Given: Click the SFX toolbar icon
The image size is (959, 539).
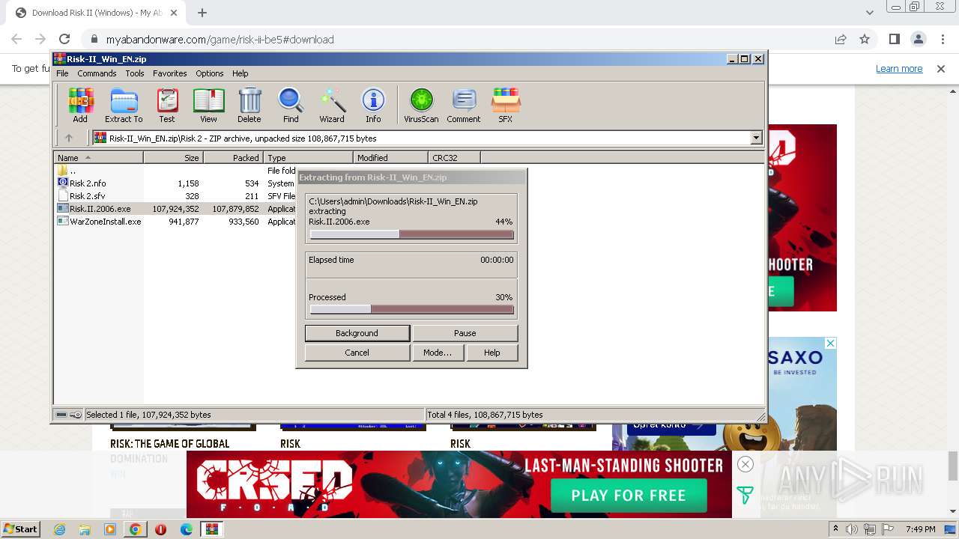Looking at the screenshot, I should tap(506, 105).
